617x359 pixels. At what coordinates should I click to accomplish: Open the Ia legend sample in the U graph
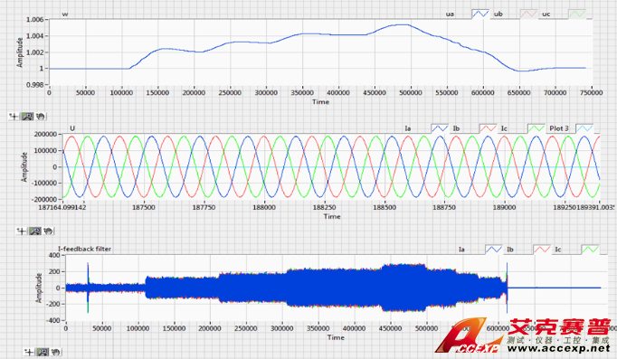coord(440,128)
